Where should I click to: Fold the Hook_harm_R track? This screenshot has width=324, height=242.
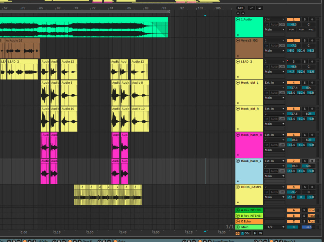238,135
